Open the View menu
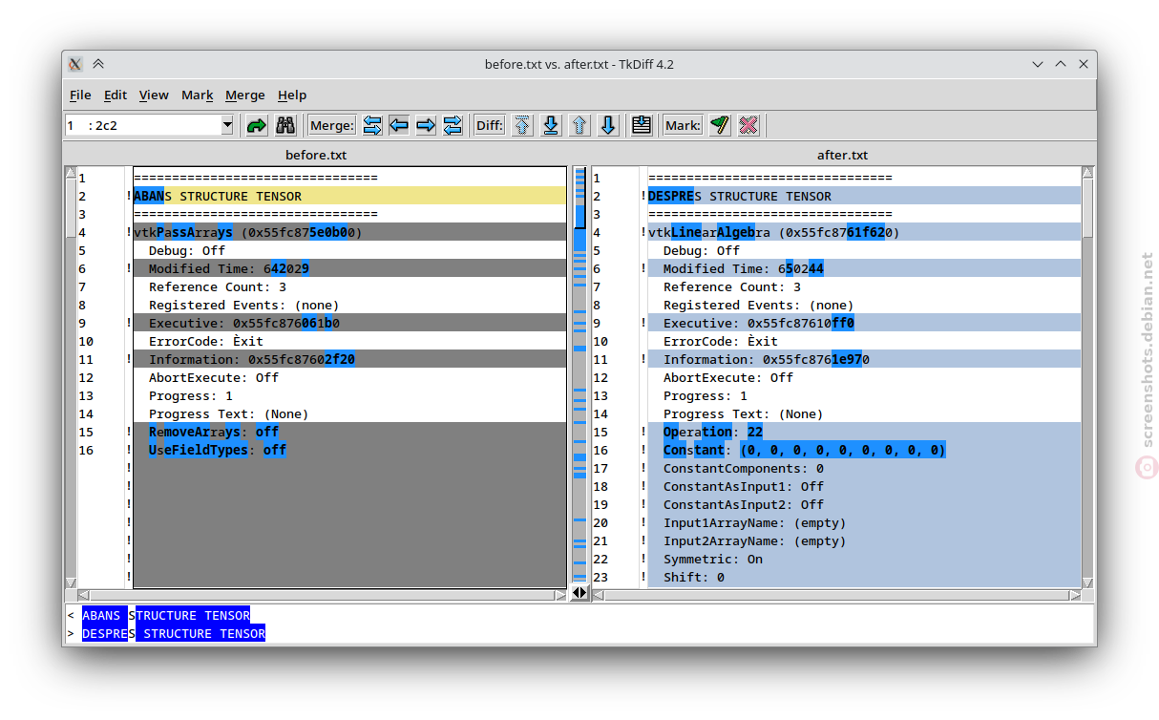Image resolution: width=1159 pixels, height=720 pixels. [154, 95]
